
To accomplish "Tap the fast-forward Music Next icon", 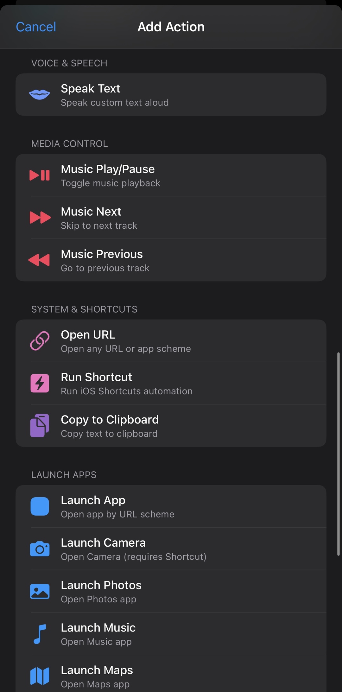I will [40, 218].
